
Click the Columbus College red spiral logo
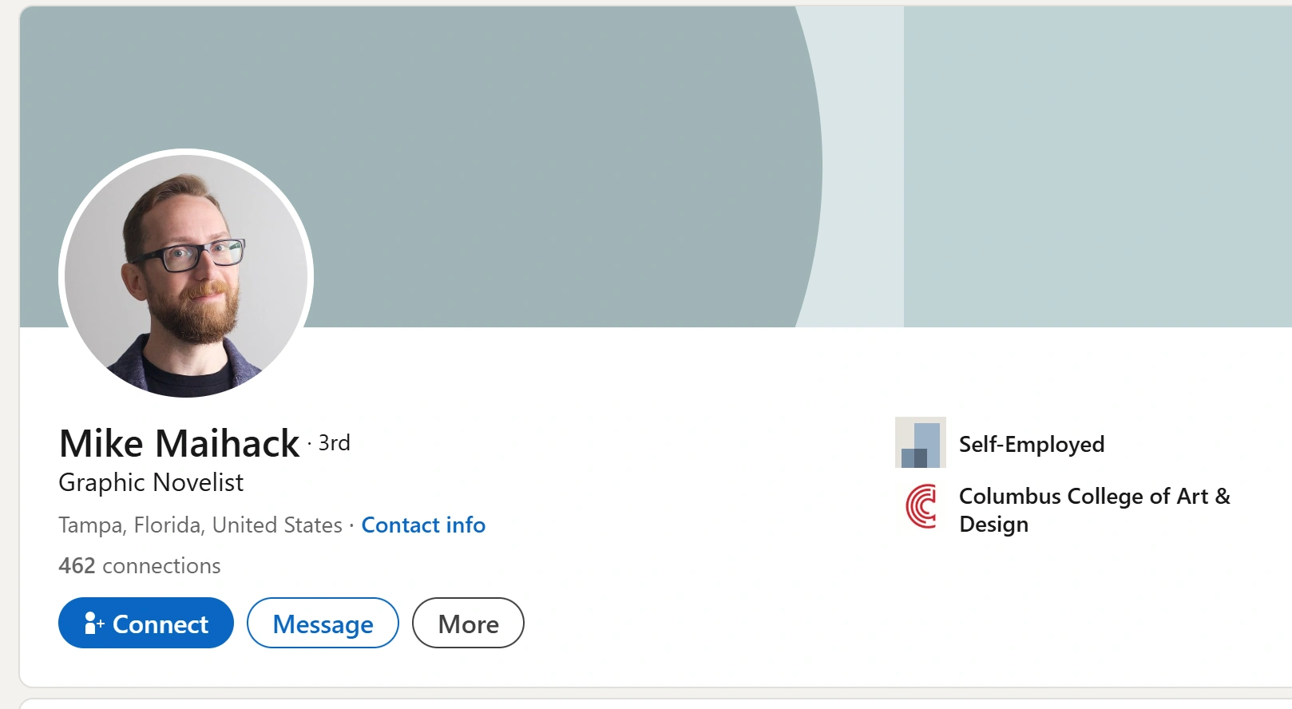pyautogui.click(x=921, y=506)
